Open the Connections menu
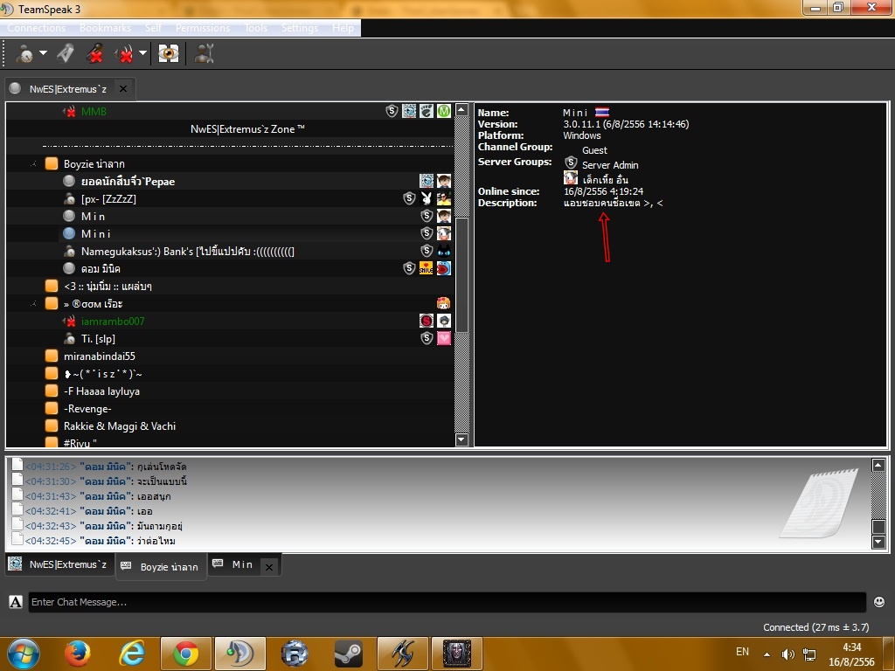Viewport: 895px width, 671px height. coord(36,28)
